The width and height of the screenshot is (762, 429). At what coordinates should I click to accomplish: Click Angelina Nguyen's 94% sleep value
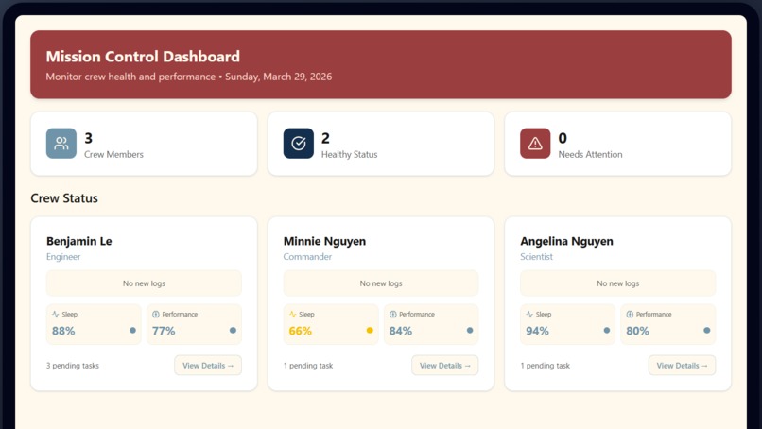537,331
